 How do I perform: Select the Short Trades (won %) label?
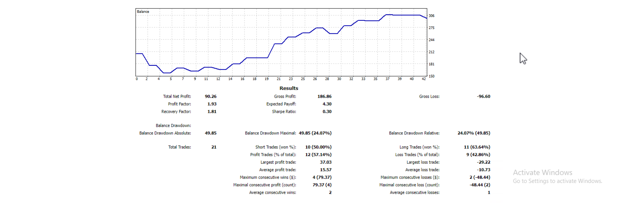tap(276, 147)
